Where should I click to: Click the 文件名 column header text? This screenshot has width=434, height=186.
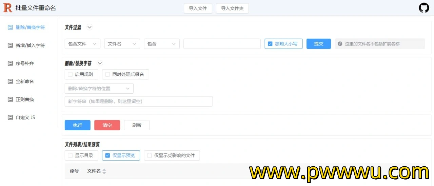coord(94,171)
